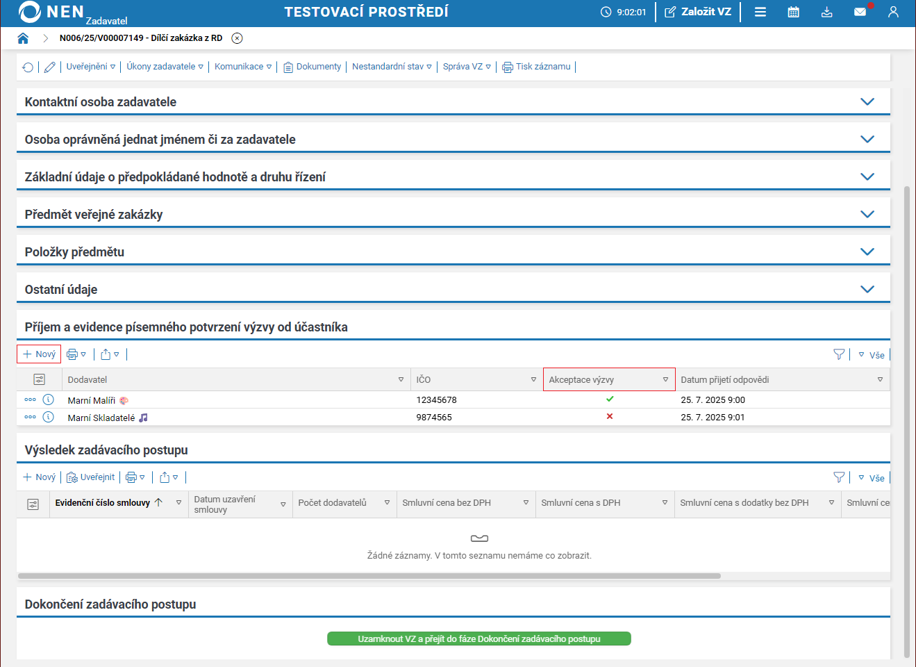Click the info icon for Marní Malíři
Image resolution: width=916 pixels, height=667 pixels.
49,400
